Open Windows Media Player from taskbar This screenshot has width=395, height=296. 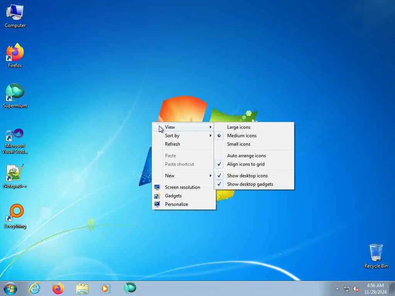point(106,288)
